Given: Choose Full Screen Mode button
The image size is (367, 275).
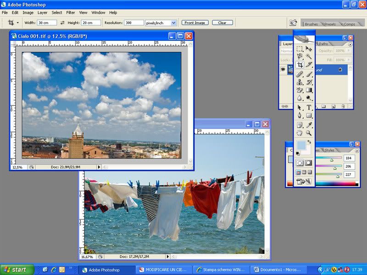Looking at the screenshot, I should 310,172.
